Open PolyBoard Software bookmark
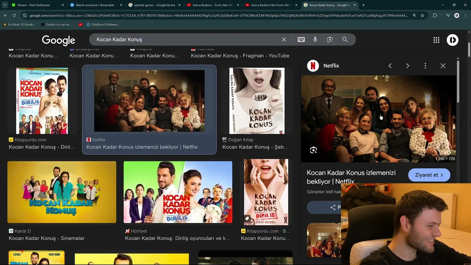Image resolution: width=471 pixels, height=265 pixels. point(103,24)
